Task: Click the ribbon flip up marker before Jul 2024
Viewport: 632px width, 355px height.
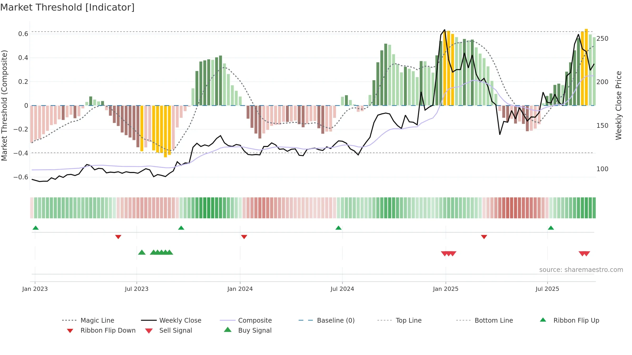Action: tap(338, 228)
